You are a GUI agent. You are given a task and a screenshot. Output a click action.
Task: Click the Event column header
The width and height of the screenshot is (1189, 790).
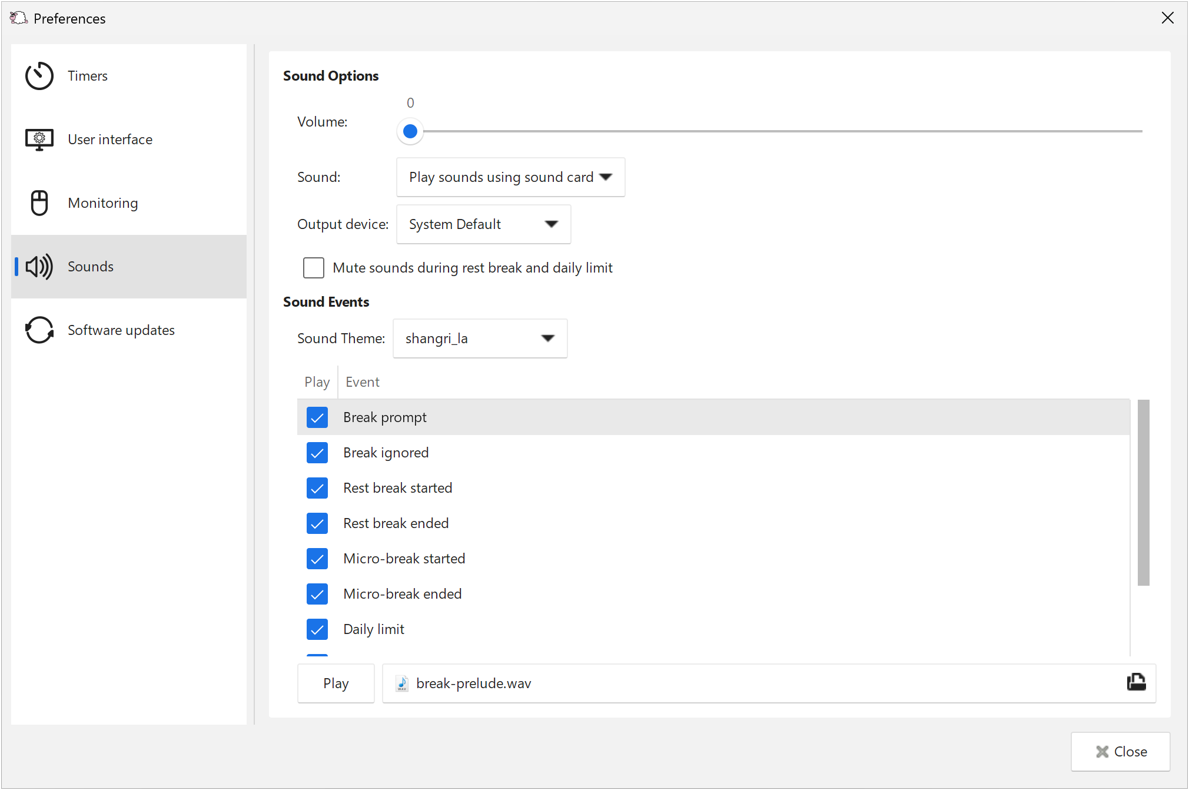[x=362, y=382]
